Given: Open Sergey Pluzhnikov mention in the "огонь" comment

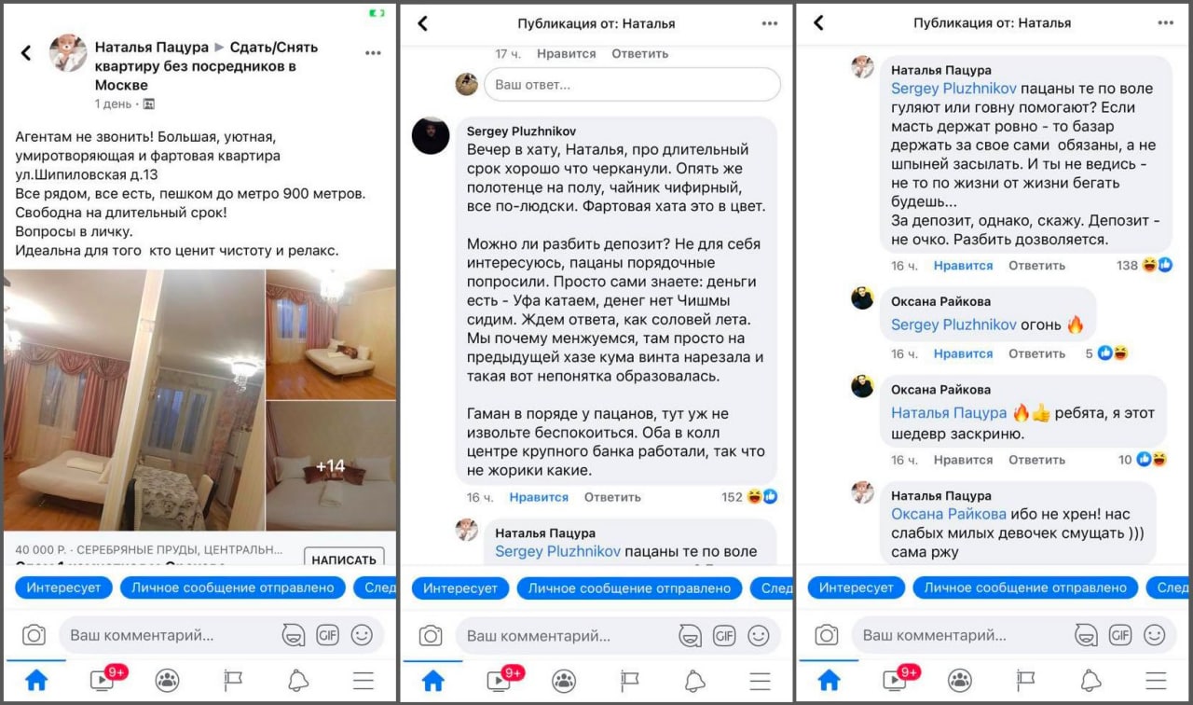Looking at the screenshot, I should [x=953, y=325].
